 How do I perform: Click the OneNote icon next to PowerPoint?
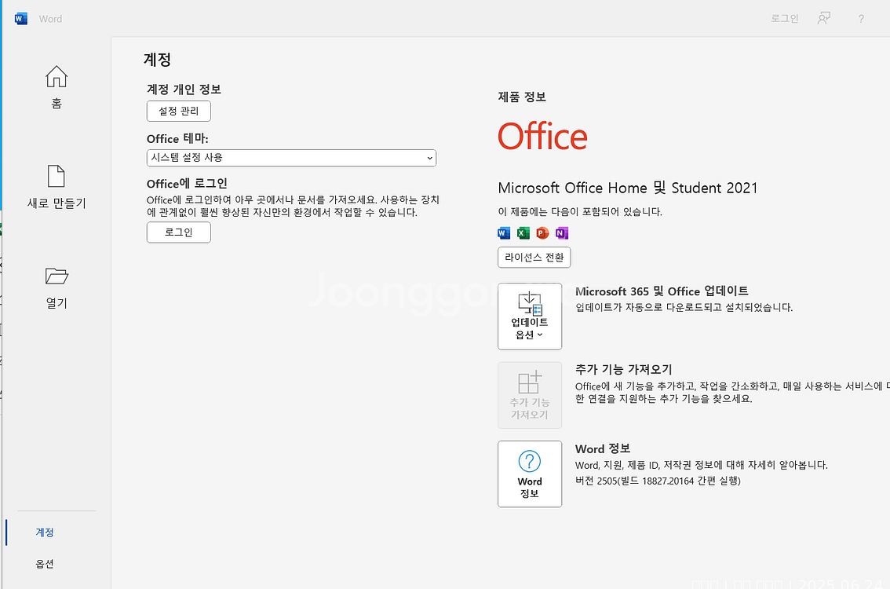560,232
